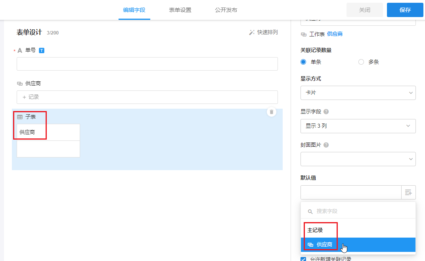Switch to the 表单设置 tab
The height and width of the screenshot is (261, 425).
tap(180, 10)
